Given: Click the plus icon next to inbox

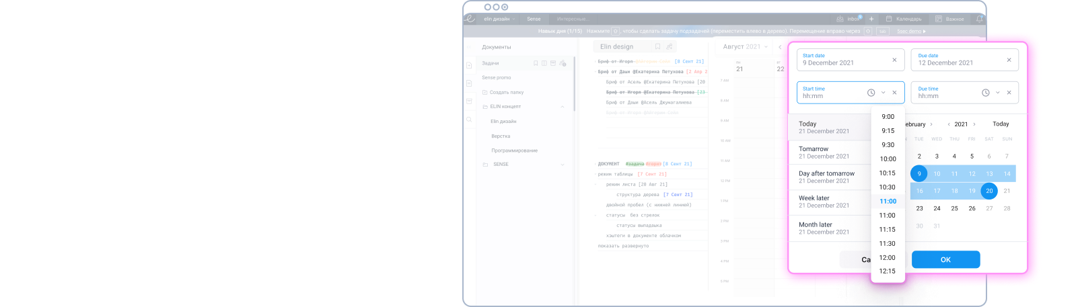Looking at the screenshot, I should click(x=871, y=19).
